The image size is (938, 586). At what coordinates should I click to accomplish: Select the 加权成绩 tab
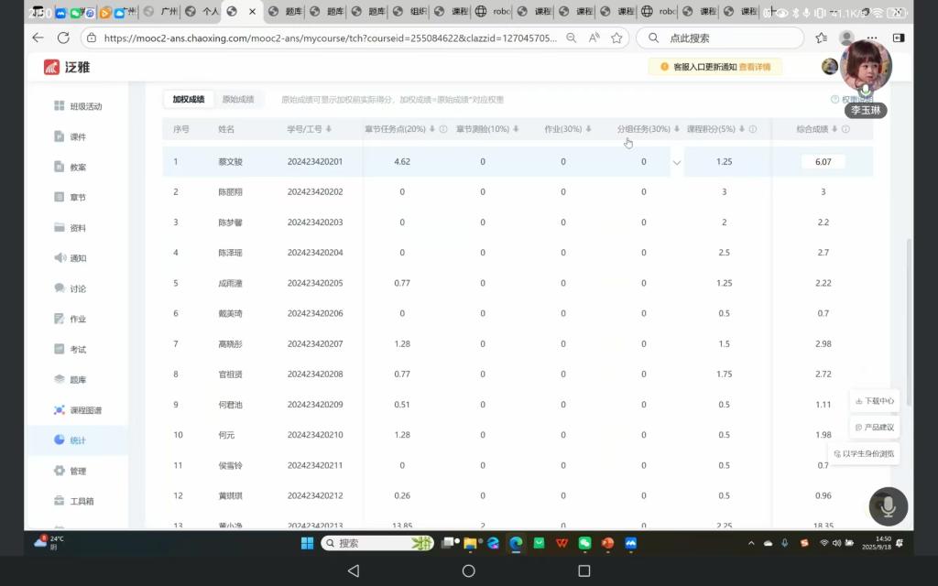189,99
